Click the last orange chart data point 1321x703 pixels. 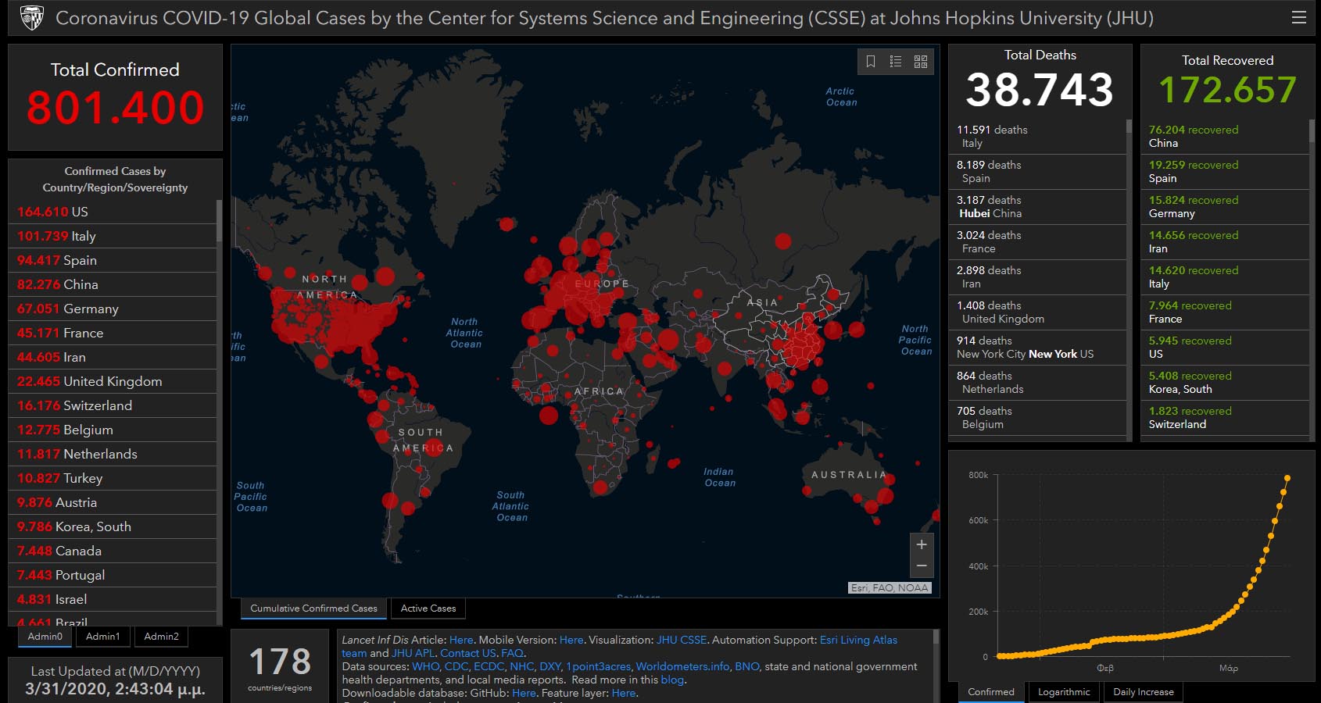point(1287,478)
